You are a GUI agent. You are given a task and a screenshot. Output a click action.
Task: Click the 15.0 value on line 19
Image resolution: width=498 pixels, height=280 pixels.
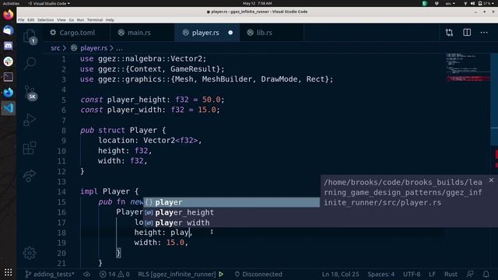point(175,243)
